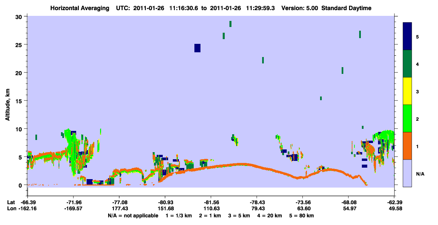Click latitude value '-71.96'
This screenshot has height=225, width=438.
73,202
